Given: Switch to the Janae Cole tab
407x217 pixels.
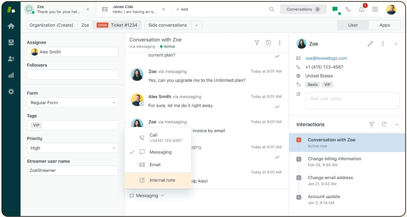Looking at the screenshot, I should click(x=134, y=9).
